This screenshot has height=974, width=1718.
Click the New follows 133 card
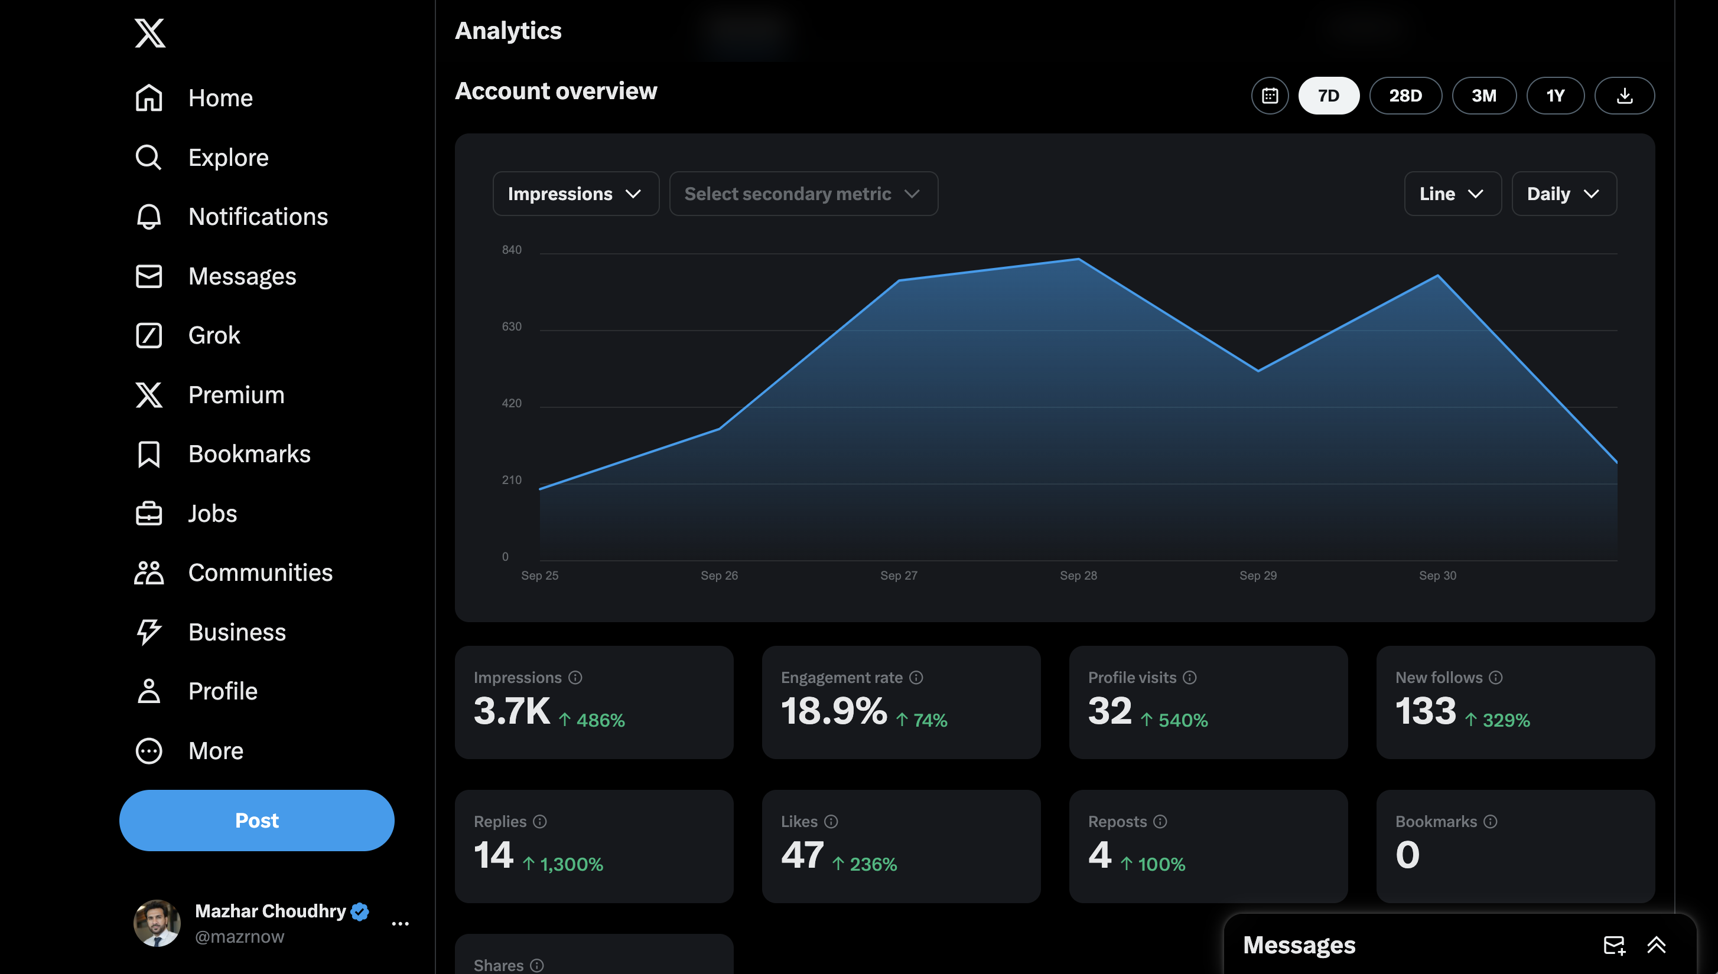coord(1515,702)
